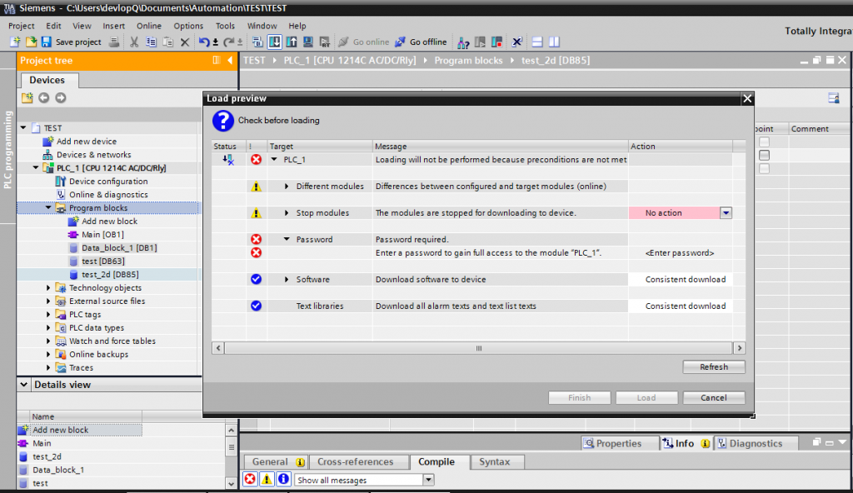Click the Start runtime (RT) icon
The width and height of the screenshot is (853, 493).
click(325, 42)
